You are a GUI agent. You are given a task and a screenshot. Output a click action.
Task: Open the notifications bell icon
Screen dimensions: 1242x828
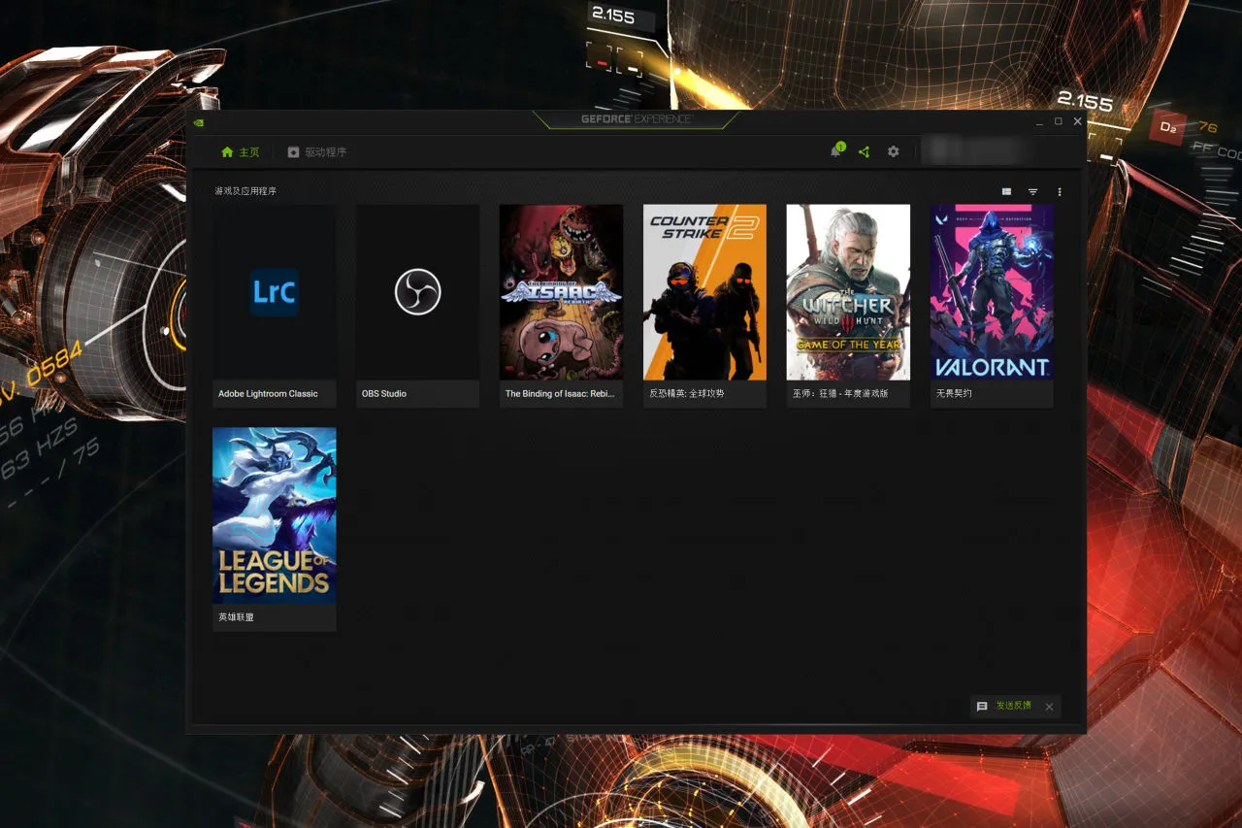click(835, 151)
